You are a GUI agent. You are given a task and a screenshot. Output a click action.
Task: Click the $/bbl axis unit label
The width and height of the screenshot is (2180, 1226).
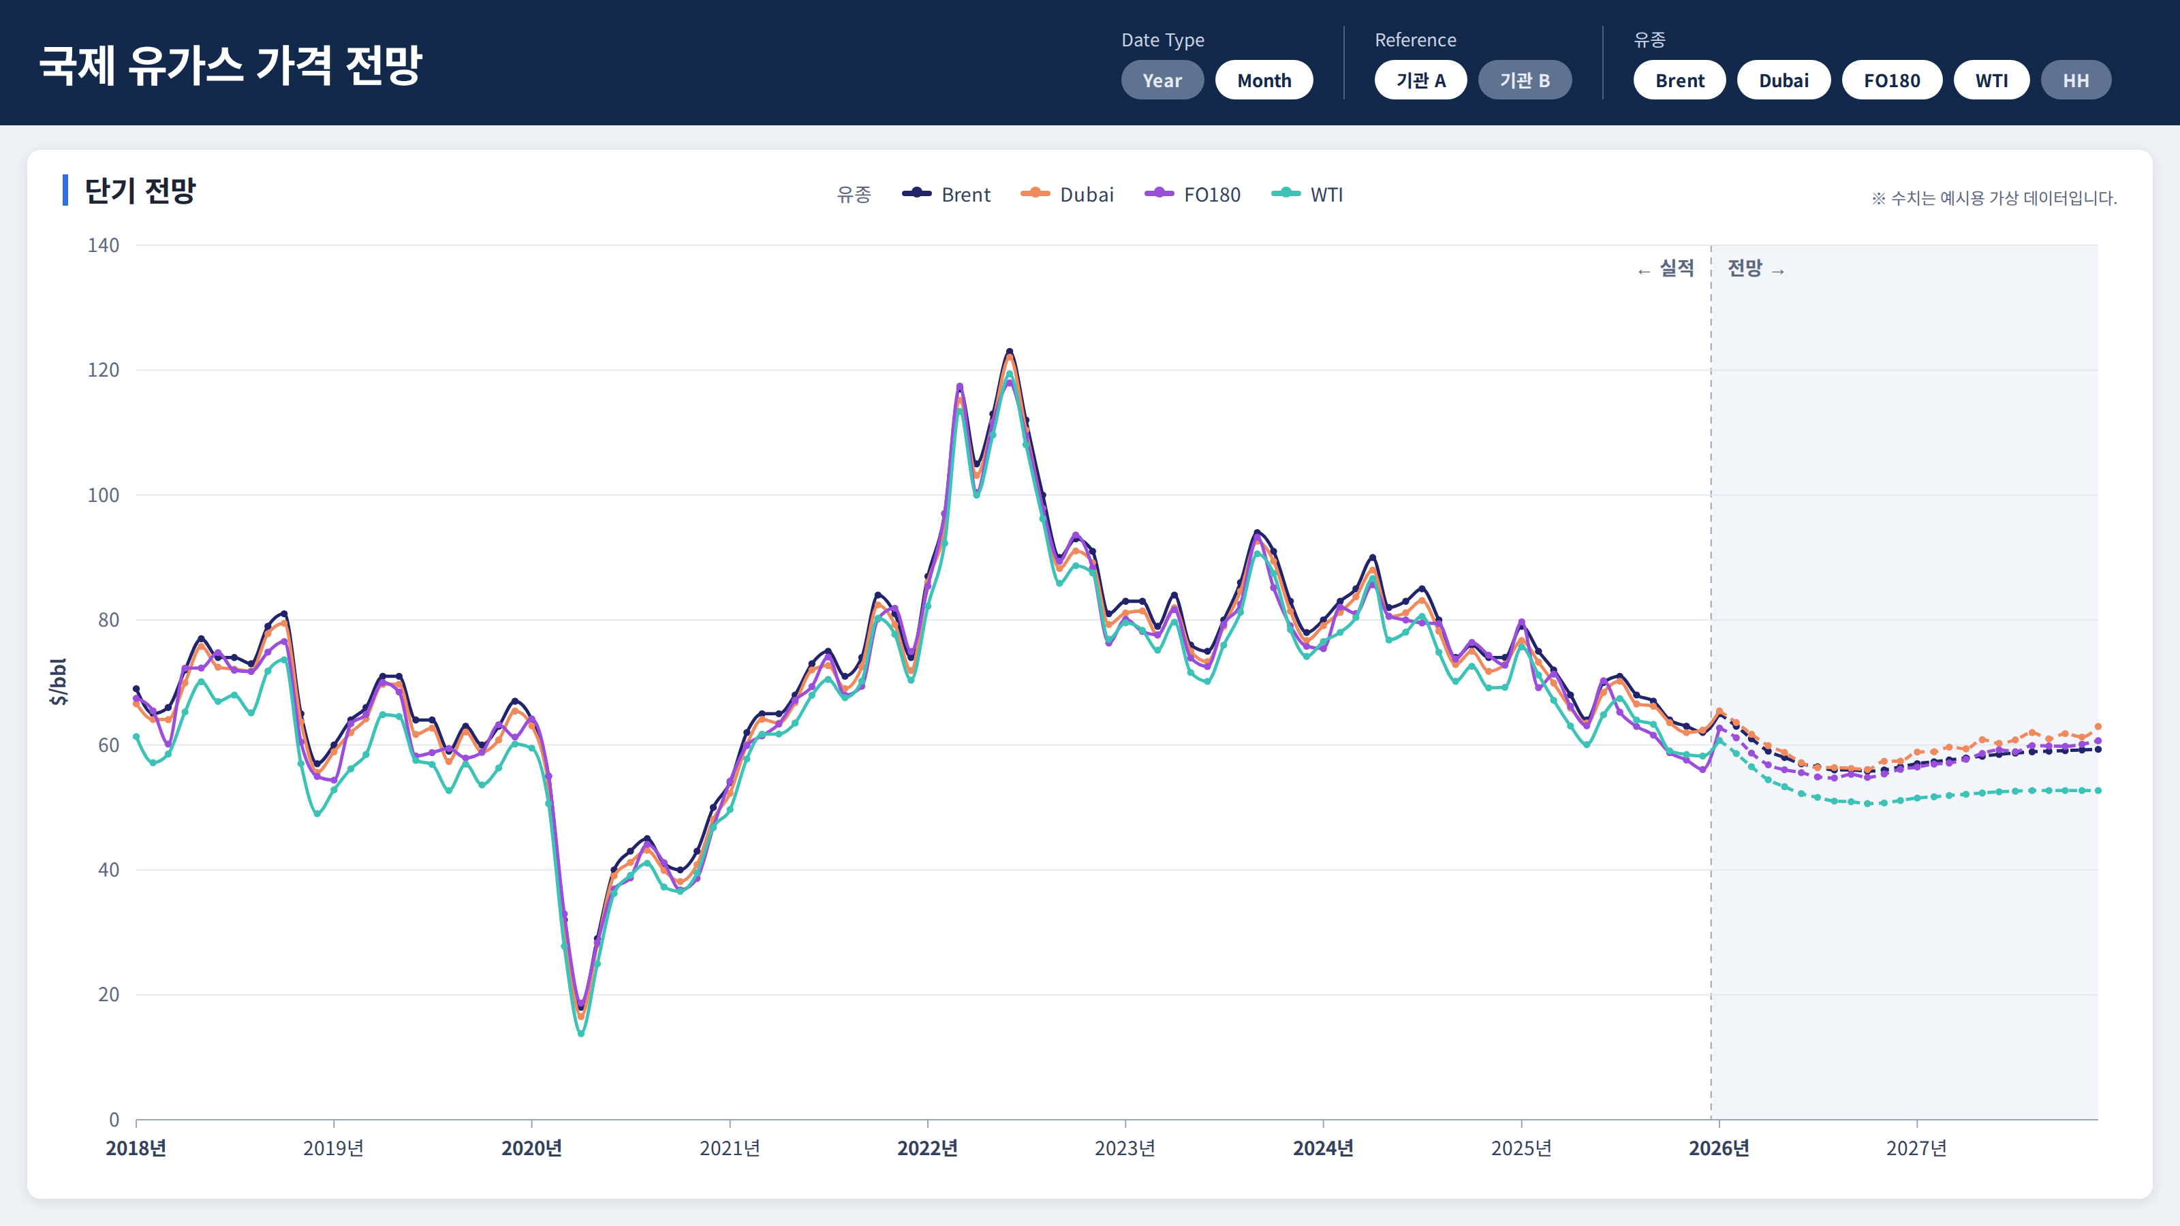click(x=57, y=682)
